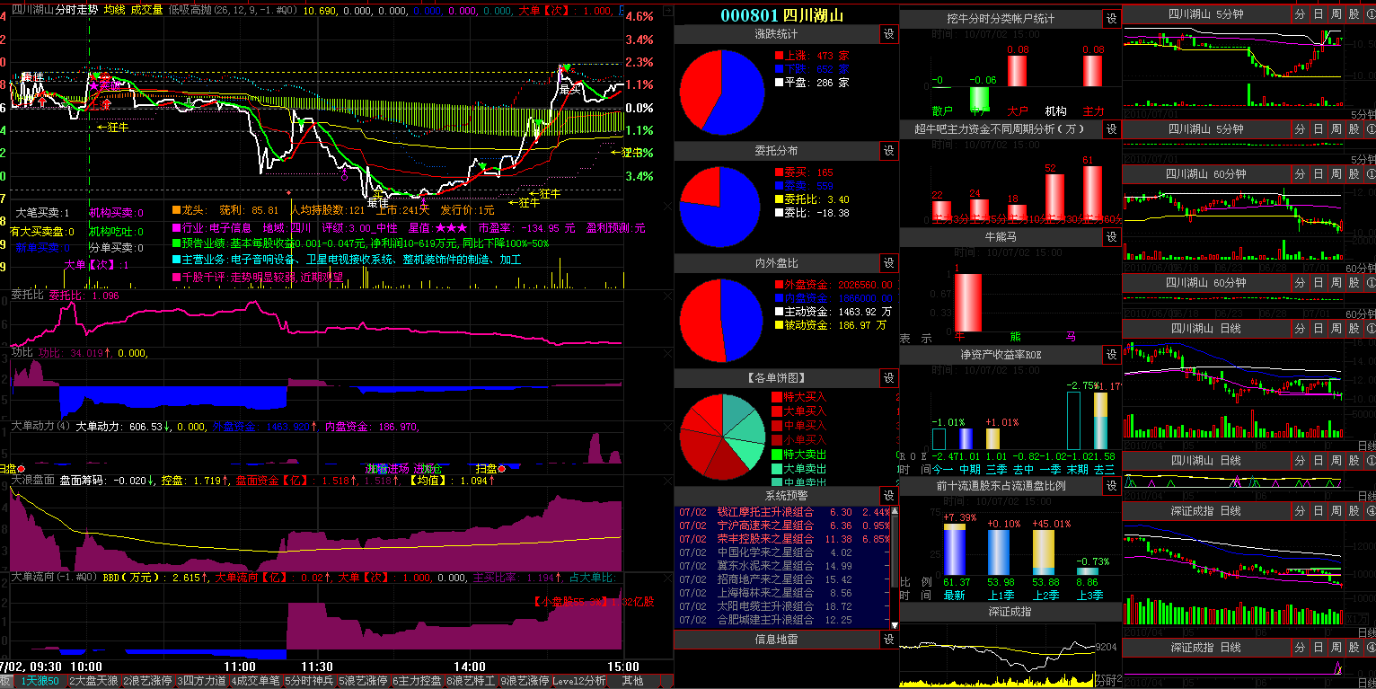Open the 其他 tab in the bottom bar
This screenshot has height=689, width=1376.
point(632,682)
